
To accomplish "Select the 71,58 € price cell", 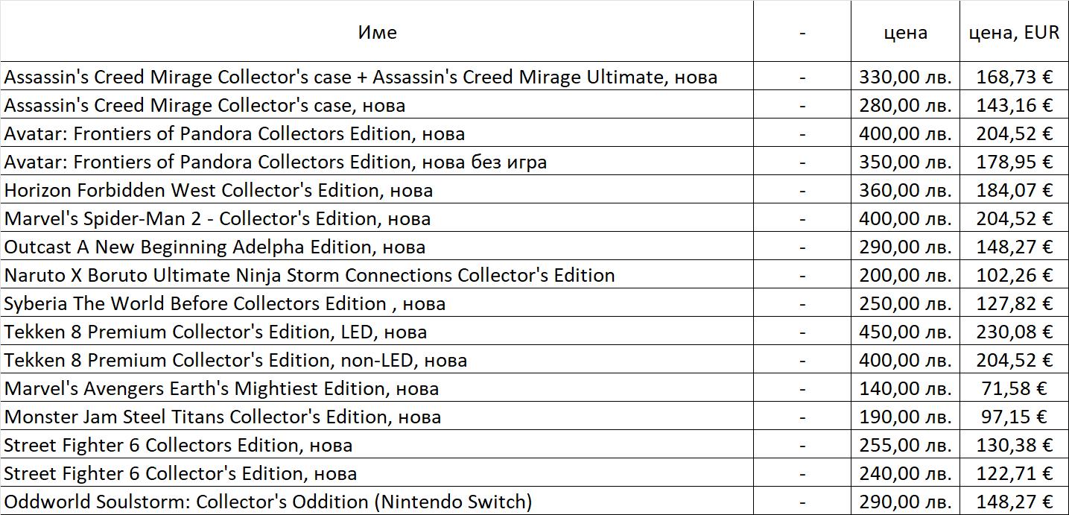I will point(1015,388).
